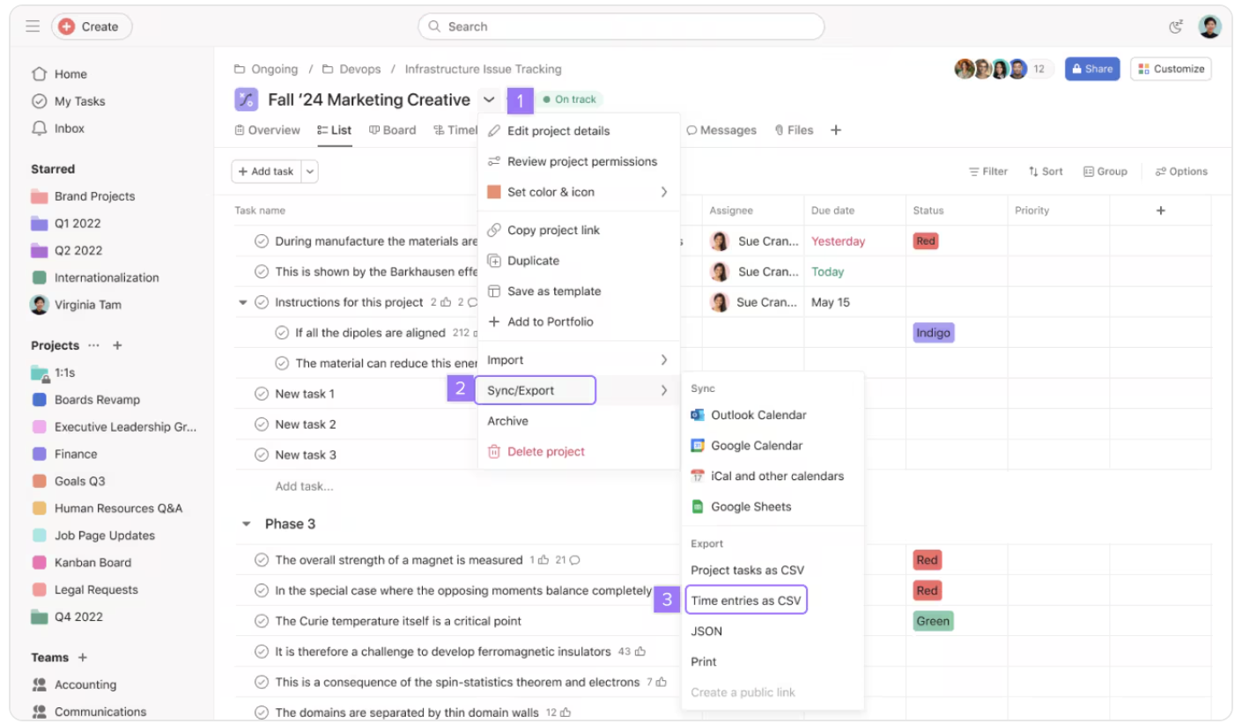Click the Search input field
Viewport: 1242px width, 724px height.
[621, 26]
